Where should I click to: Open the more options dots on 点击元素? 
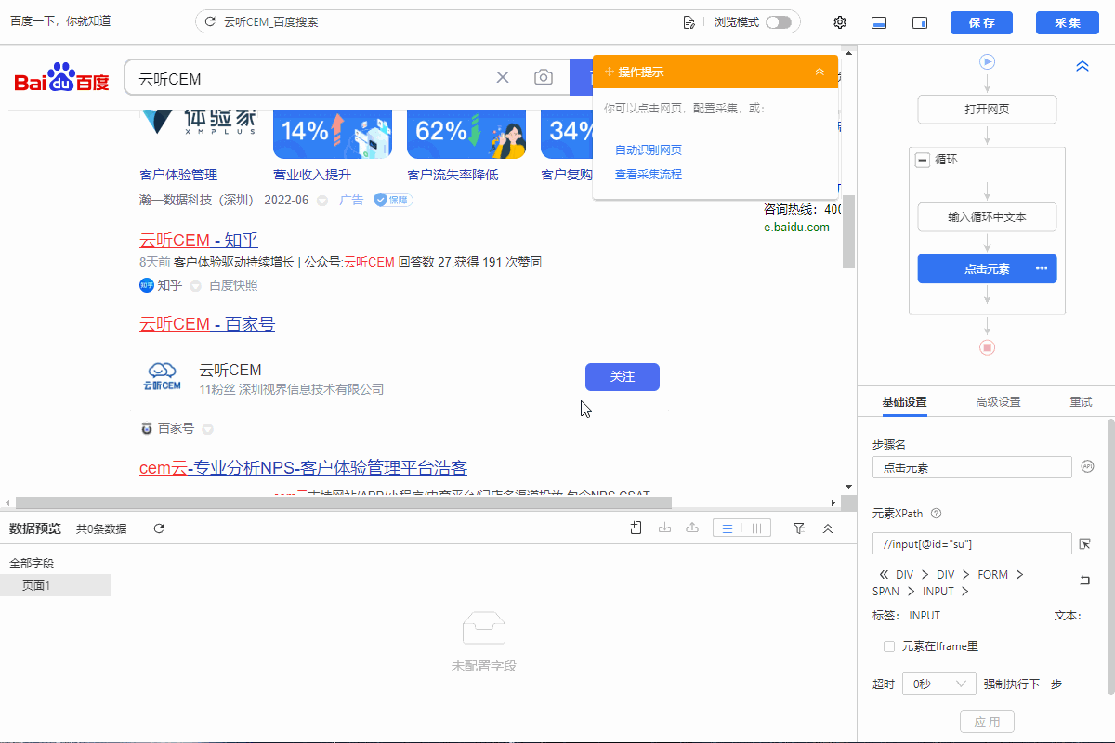1042,268
